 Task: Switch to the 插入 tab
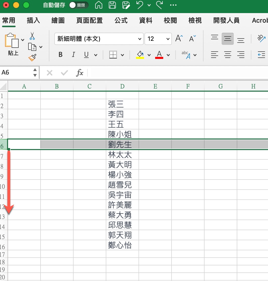(x=33, y=20)
